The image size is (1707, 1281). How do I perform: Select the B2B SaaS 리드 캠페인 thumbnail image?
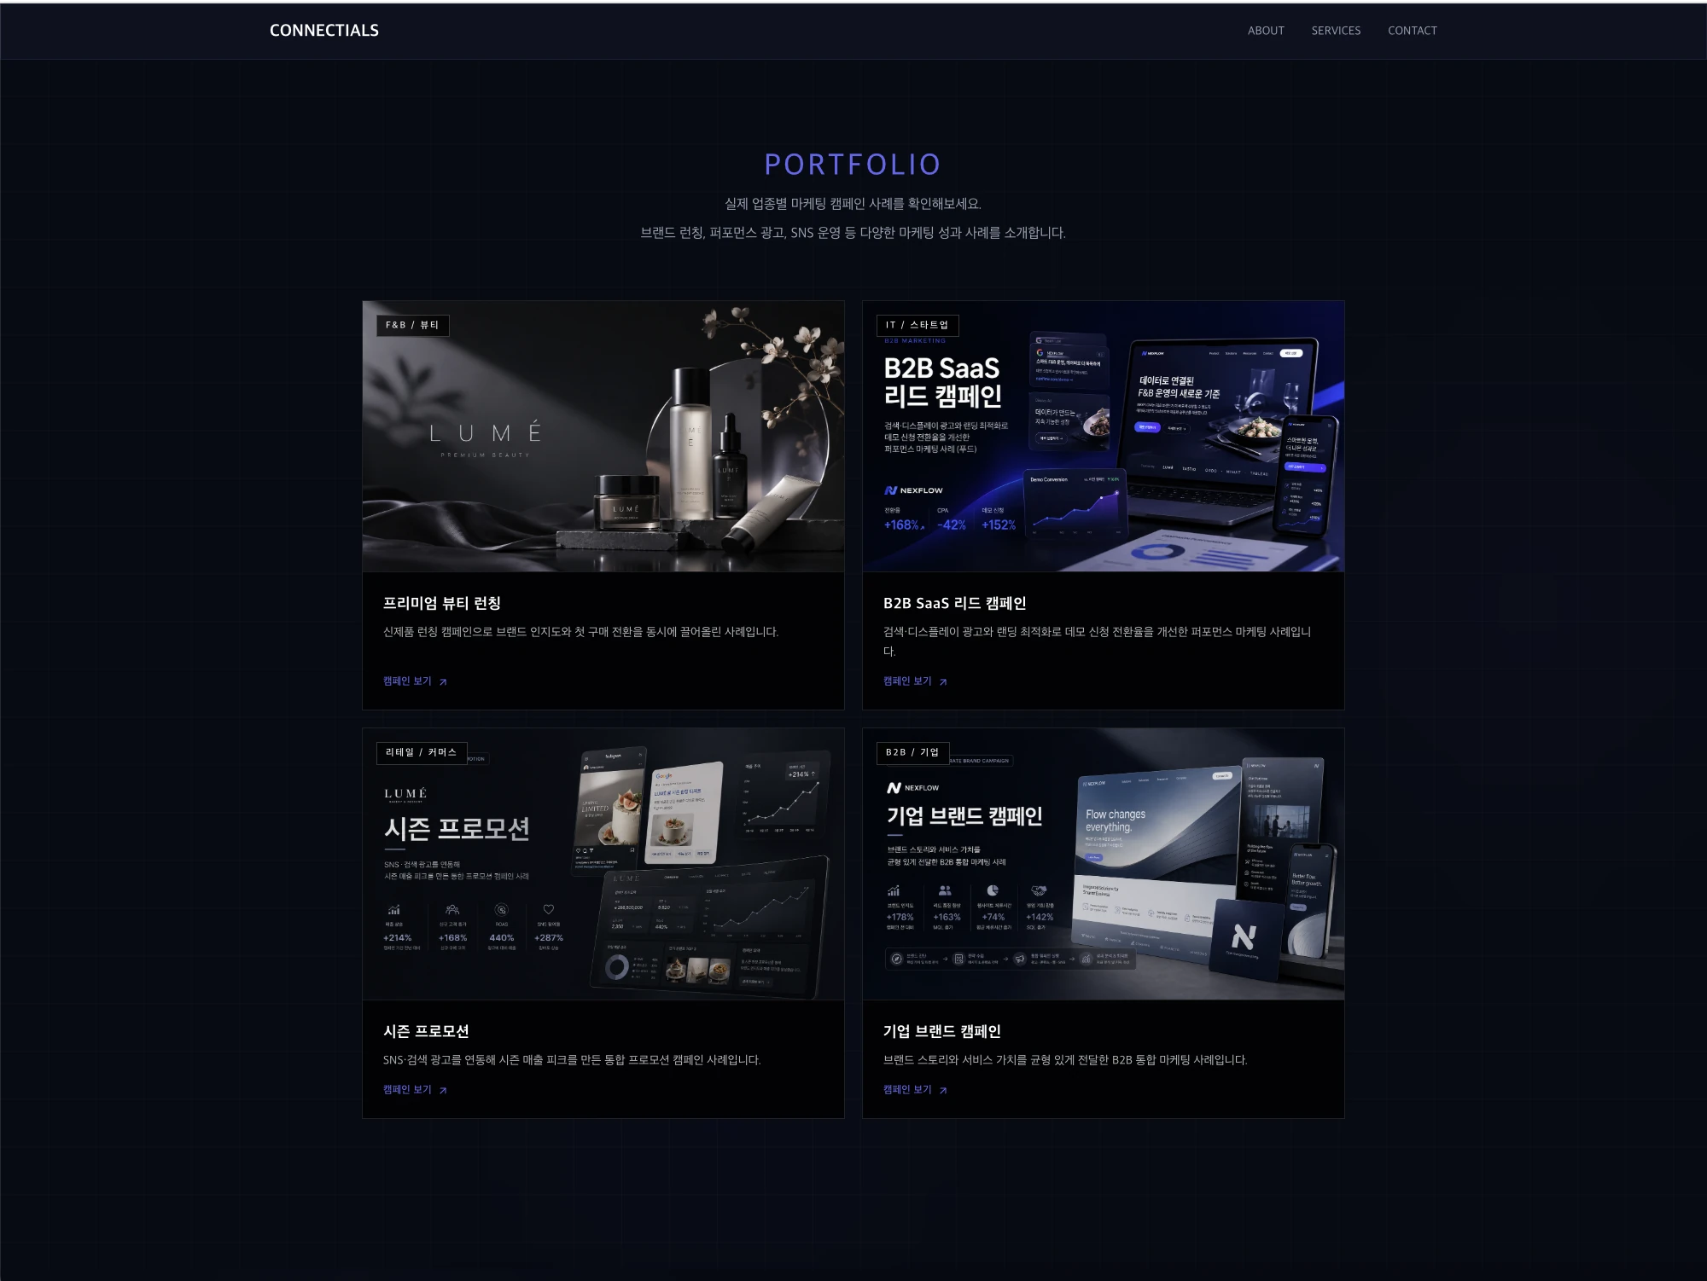coord(1104,437)
